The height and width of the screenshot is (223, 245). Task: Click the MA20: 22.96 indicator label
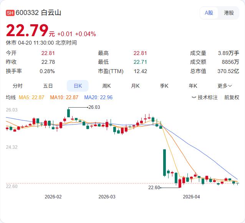pos(98,97)
